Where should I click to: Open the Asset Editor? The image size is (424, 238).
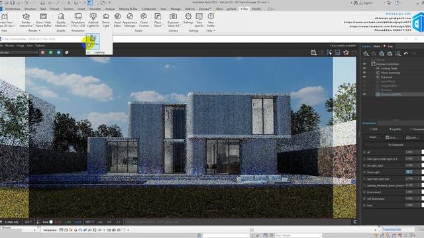117,20
